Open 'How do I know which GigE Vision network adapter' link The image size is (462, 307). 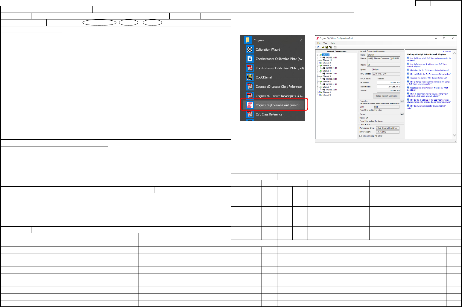(x=428, y=59)
